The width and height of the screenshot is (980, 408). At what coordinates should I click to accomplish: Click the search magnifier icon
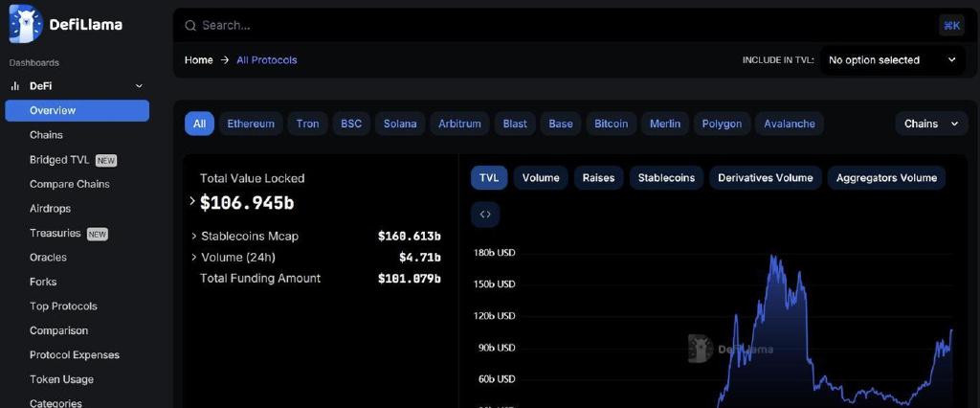tap(190, 26)
